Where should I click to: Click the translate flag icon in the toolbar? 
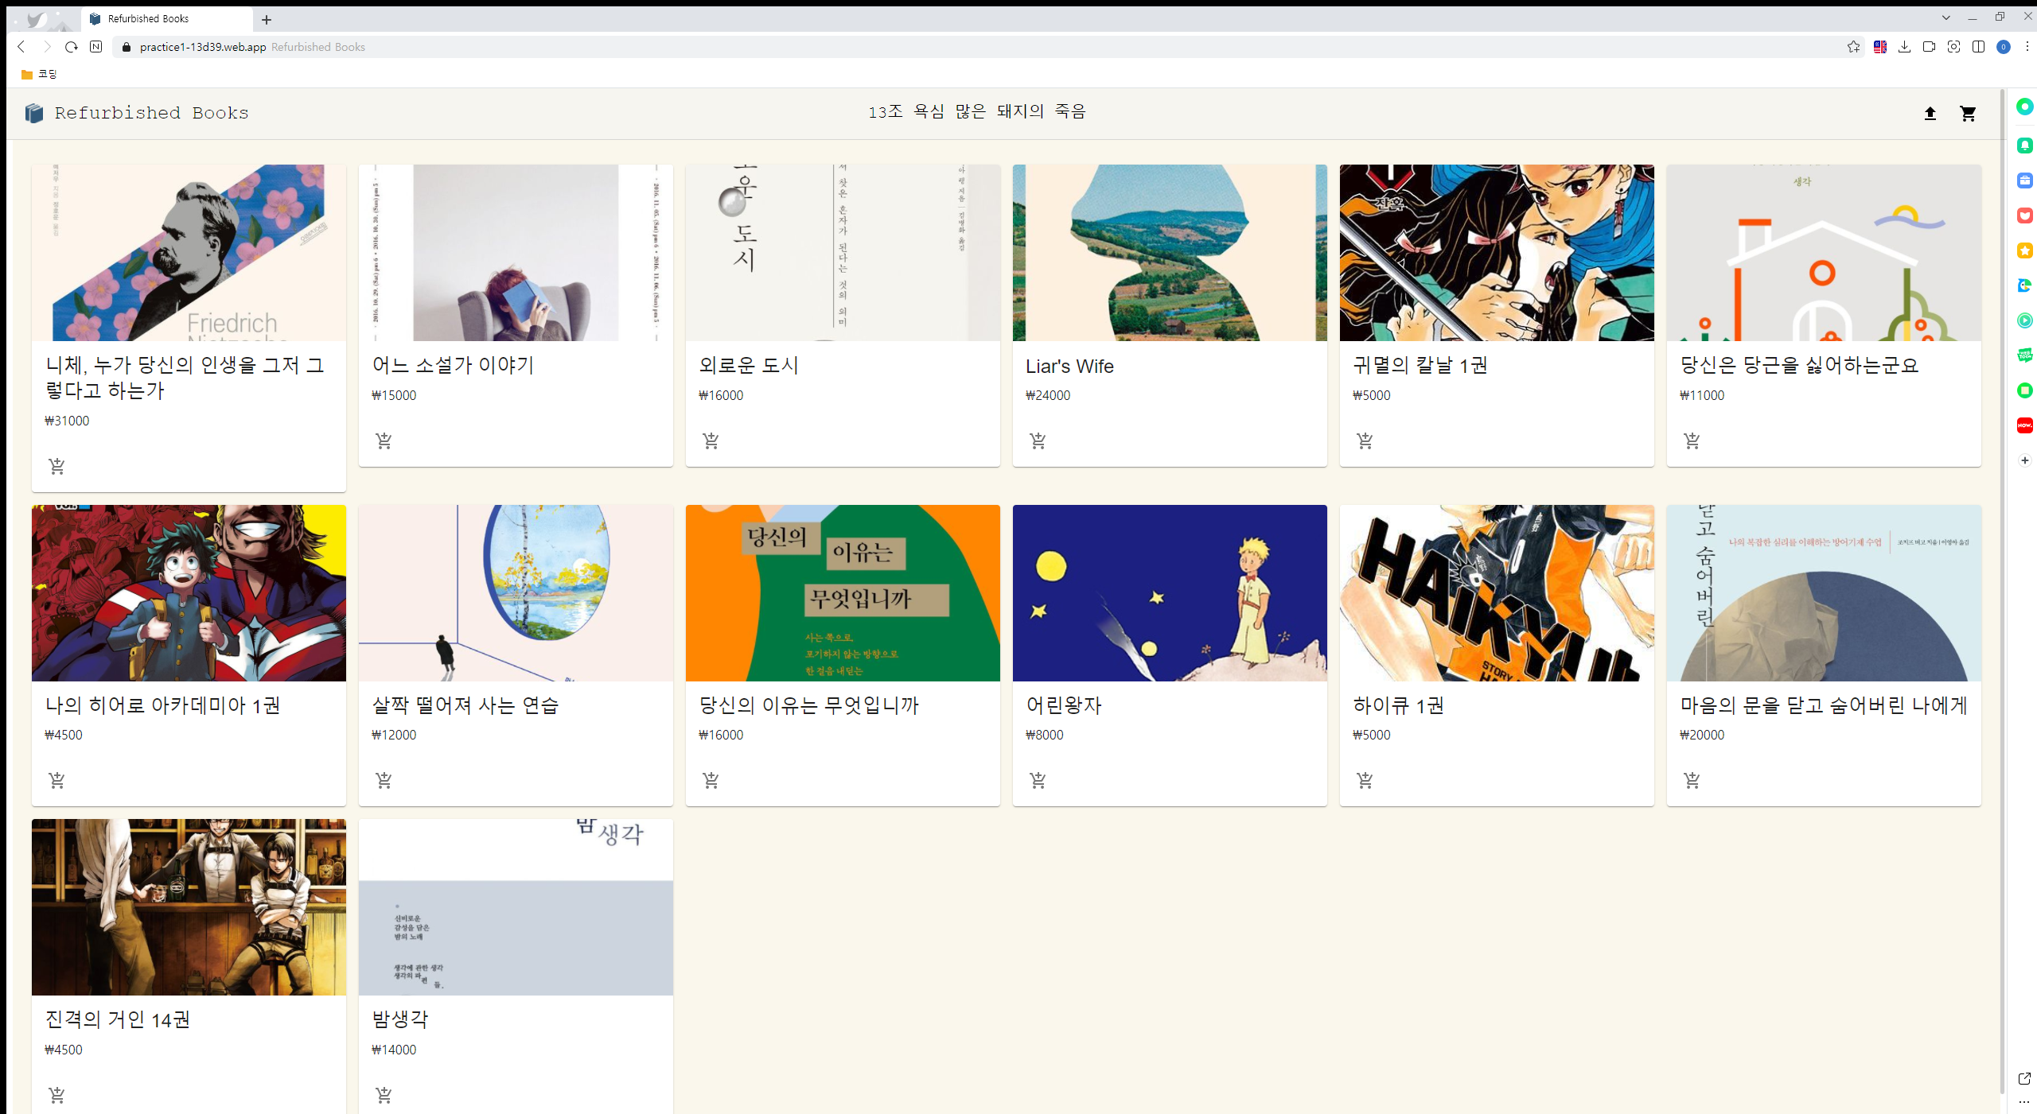[x=1881, y=47]
